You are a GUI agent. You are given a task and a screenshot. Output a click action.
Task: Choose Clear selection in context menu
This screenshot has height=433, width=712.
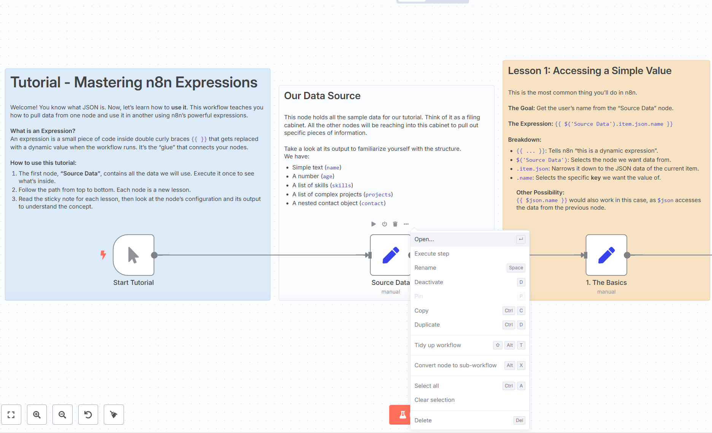click(x=470, y=400)
